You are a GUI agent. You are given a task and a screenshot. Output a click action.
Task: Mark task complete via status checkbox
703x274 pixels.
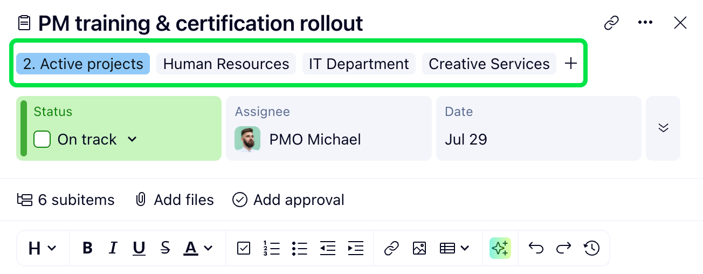click(x=42, y=139)
